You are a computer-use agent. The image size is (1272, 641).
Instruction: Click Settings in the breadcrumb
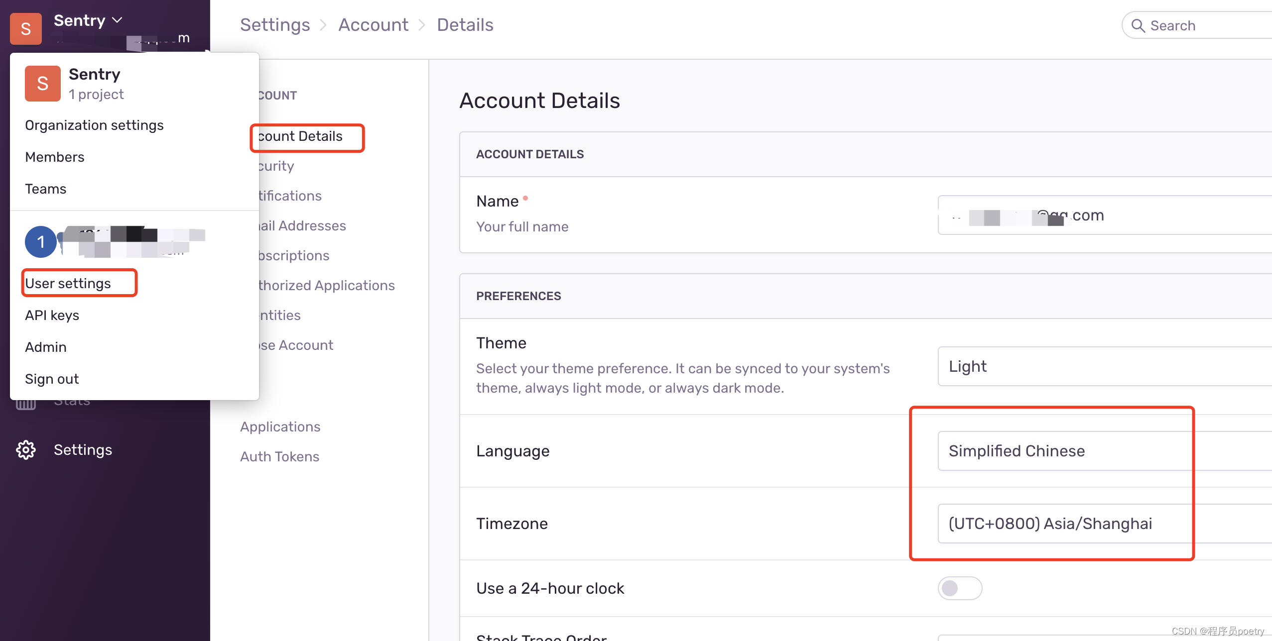275,25
